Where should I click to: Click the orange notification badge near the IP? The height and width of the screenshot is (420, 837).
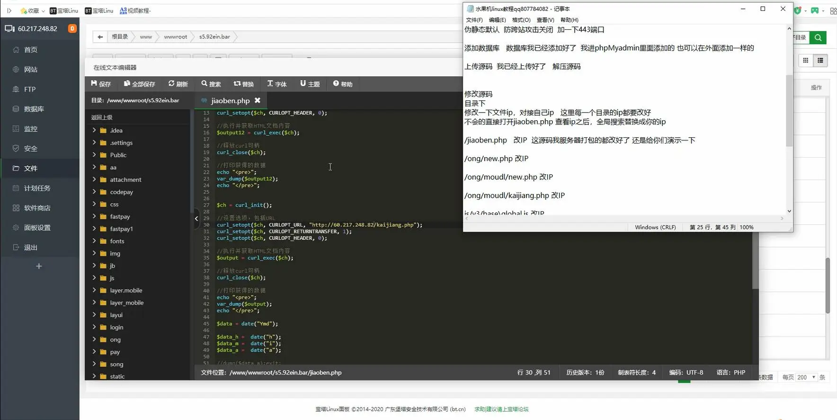(72, 28)
